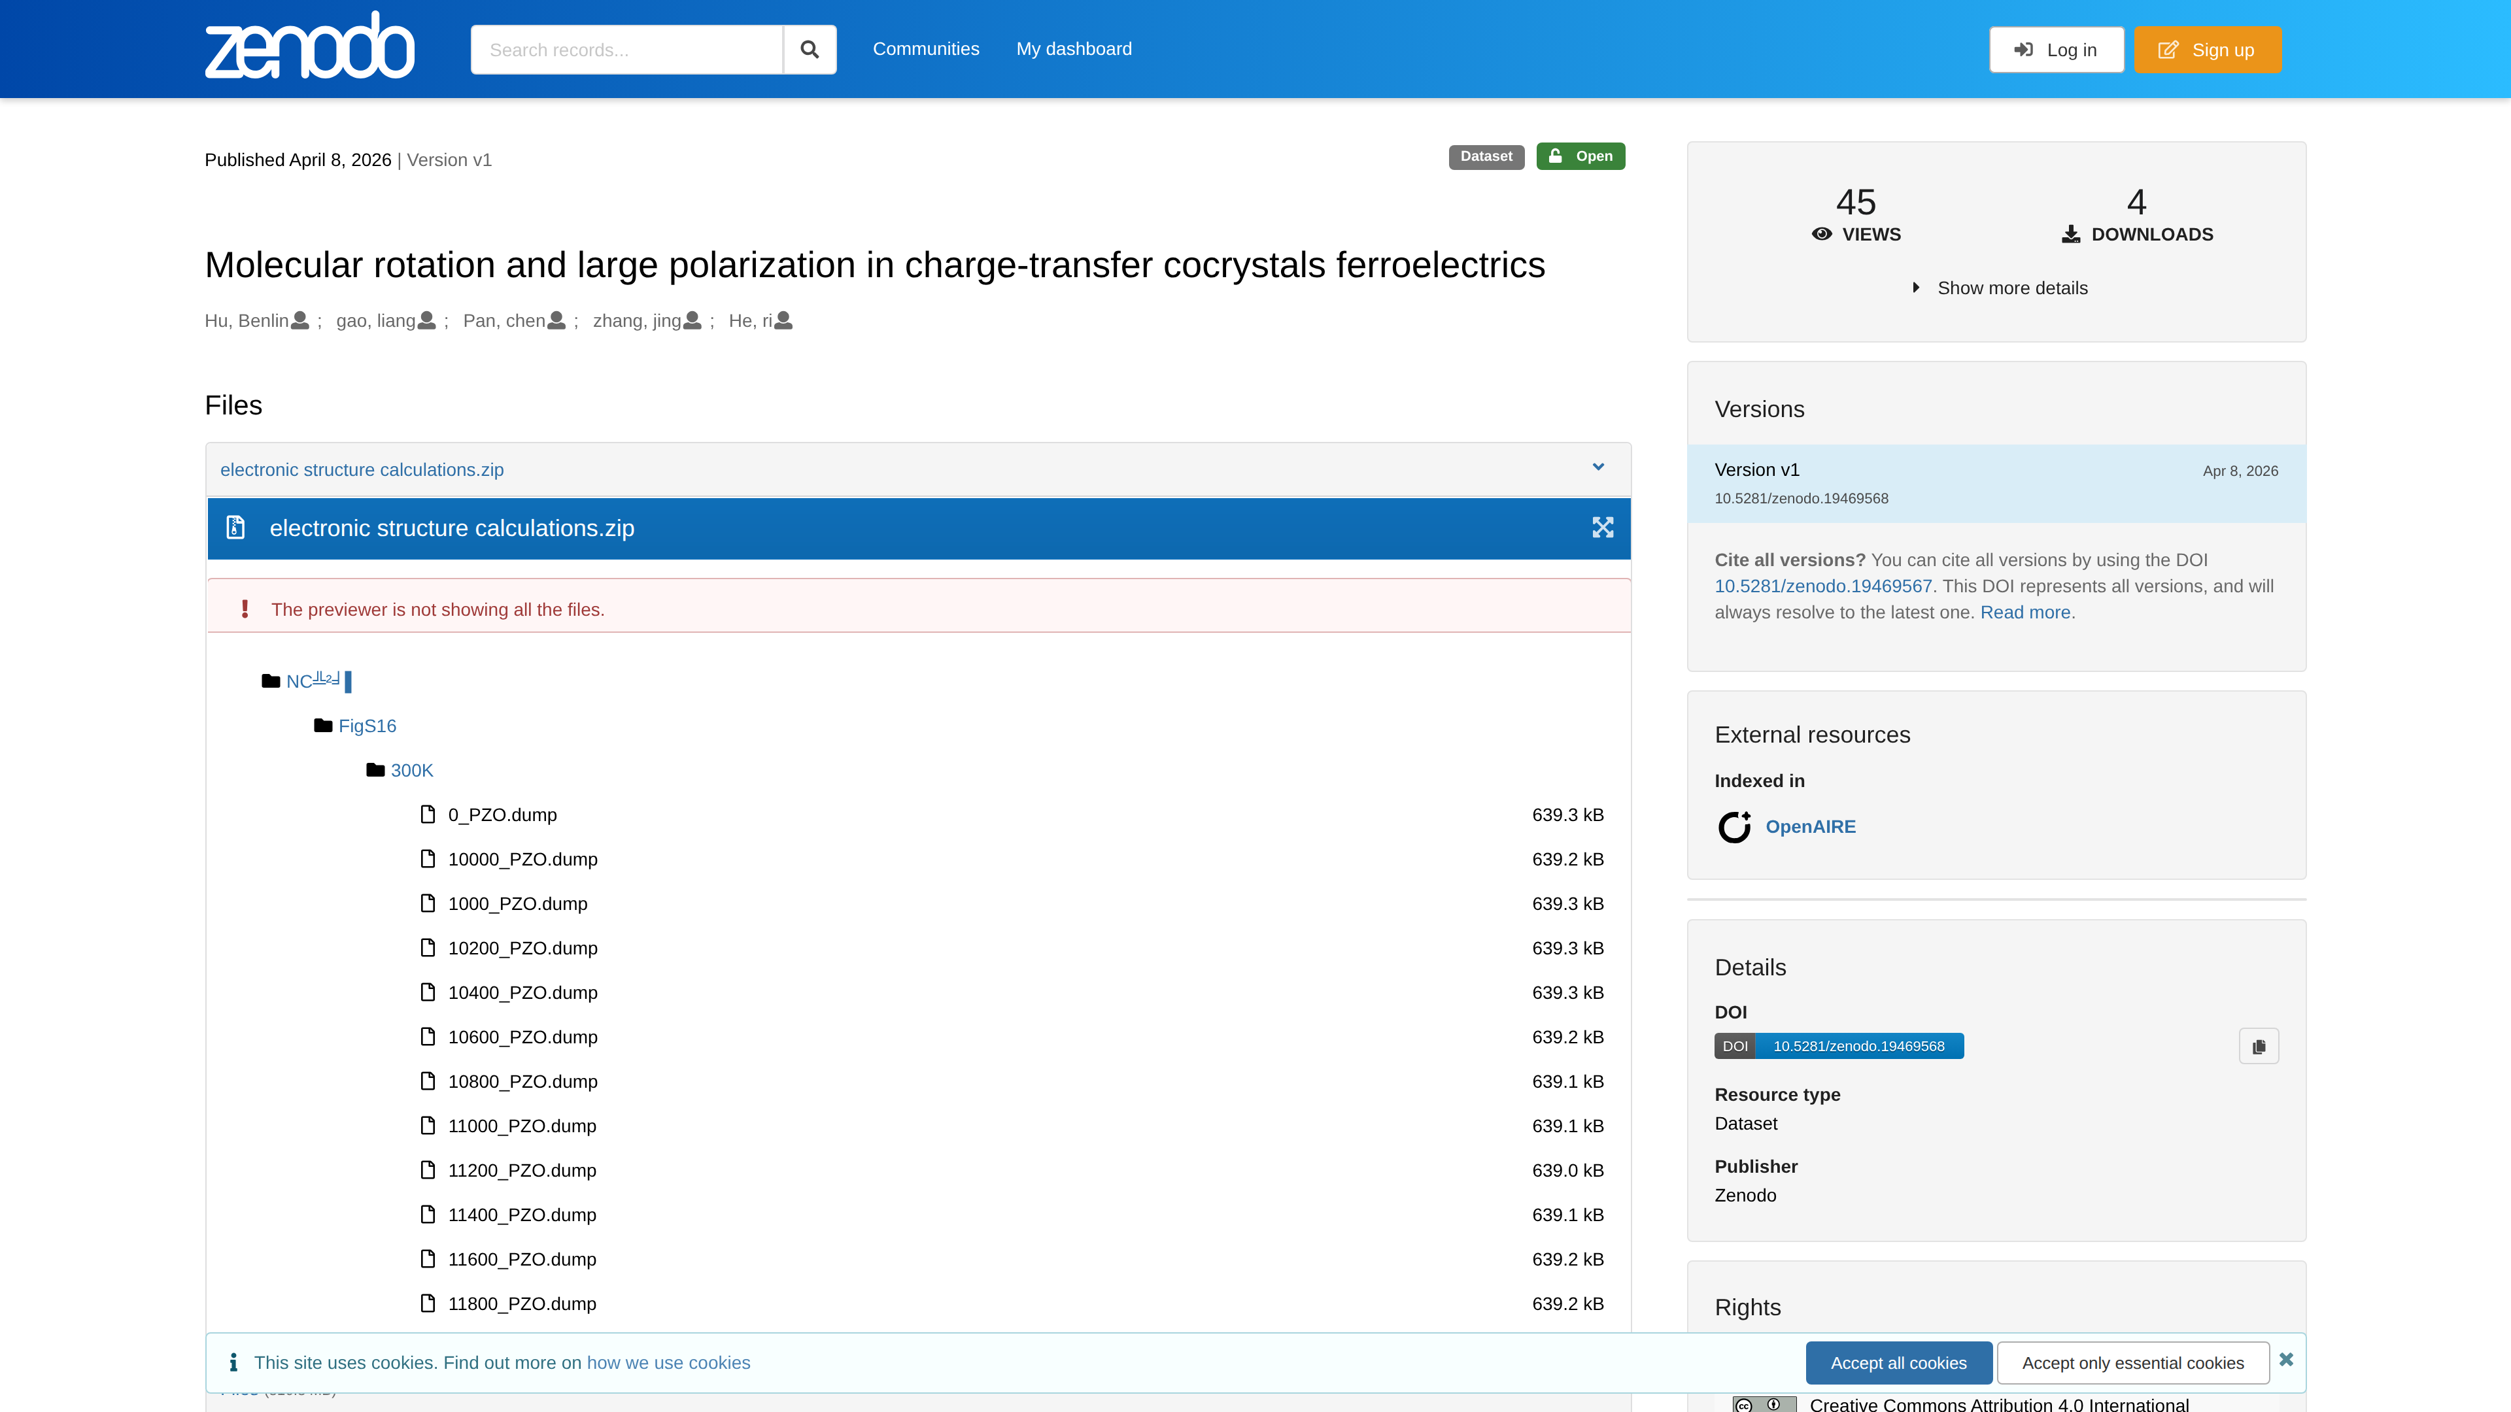The image size is (2511, 1412).
Task: Select 10200_PZO.dump file name
Action: (522, 947)
